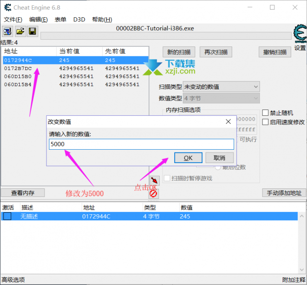Click the new value input field
This screenshot has height=285, width=307.
point(142,144)
